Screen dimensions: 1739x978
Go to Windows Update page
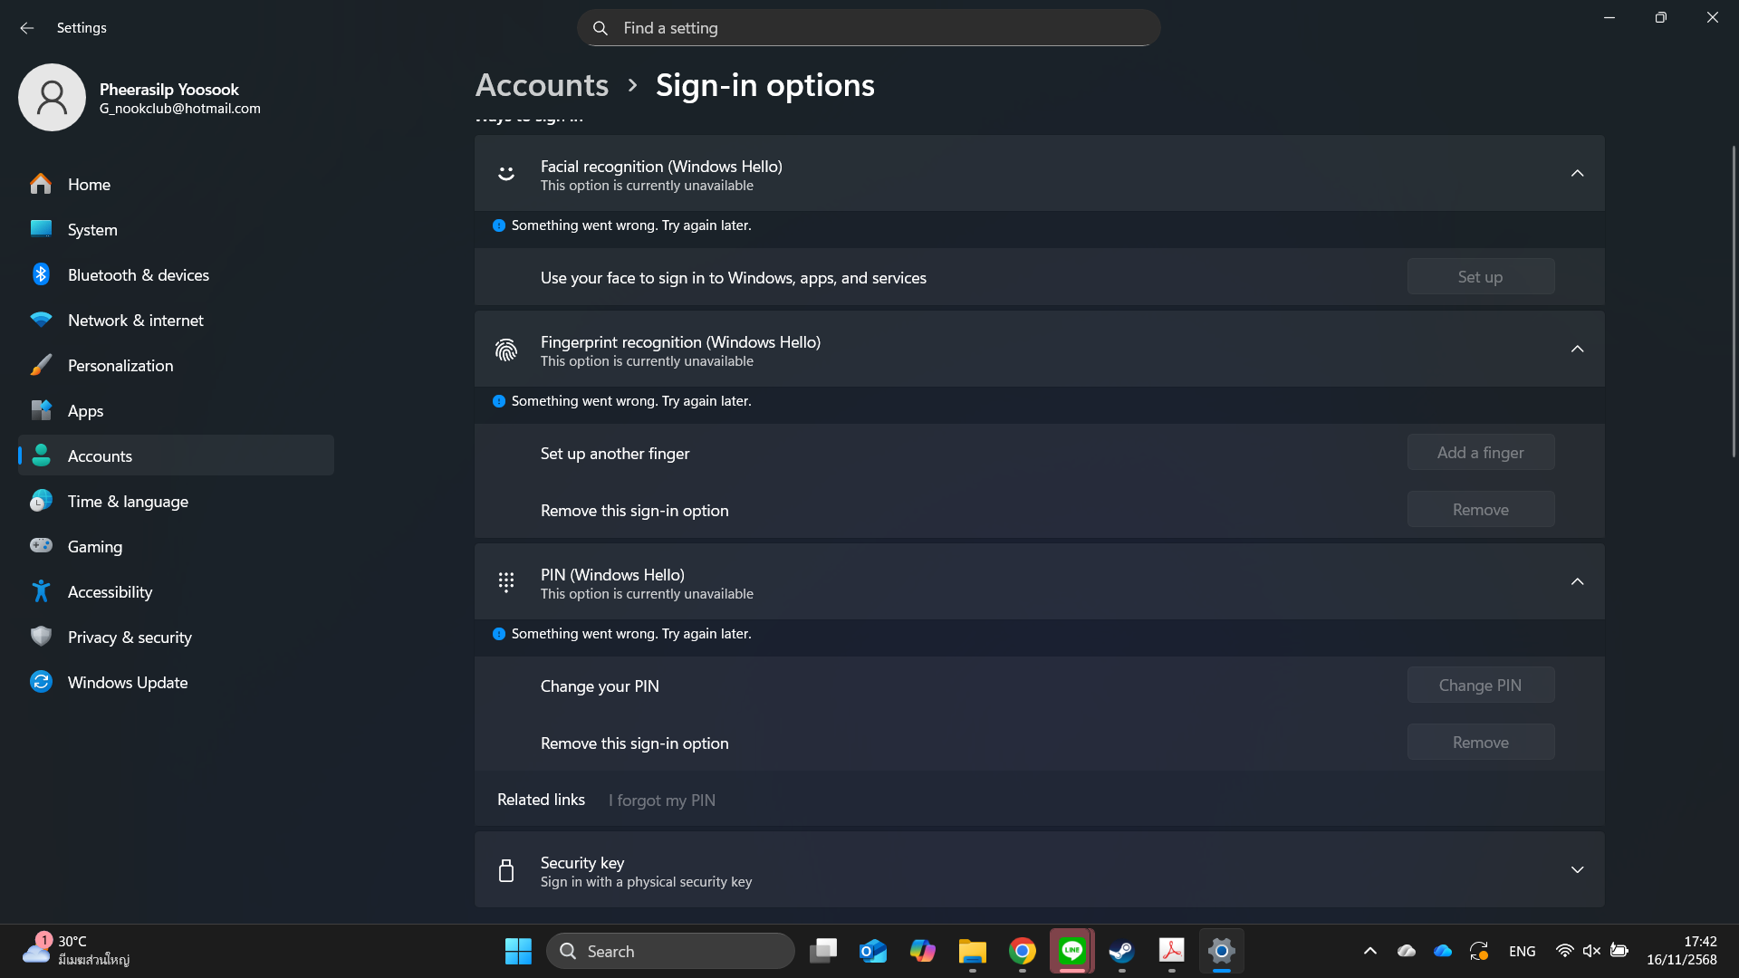128,683
